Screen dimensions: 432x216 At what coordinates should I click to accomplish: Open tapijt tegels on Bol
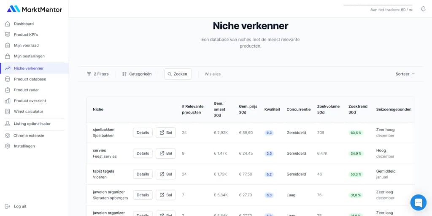pyautogui.click(x=165, y=174)
